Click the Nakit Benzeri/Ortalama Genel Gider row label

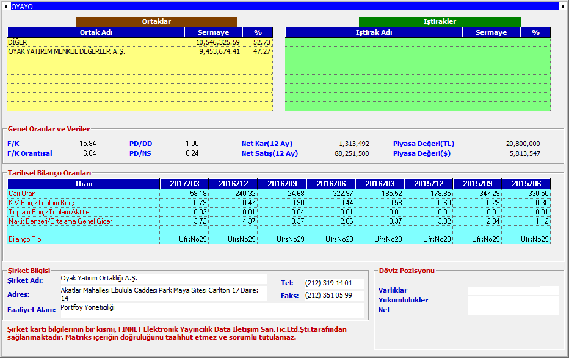click(60, 221)
